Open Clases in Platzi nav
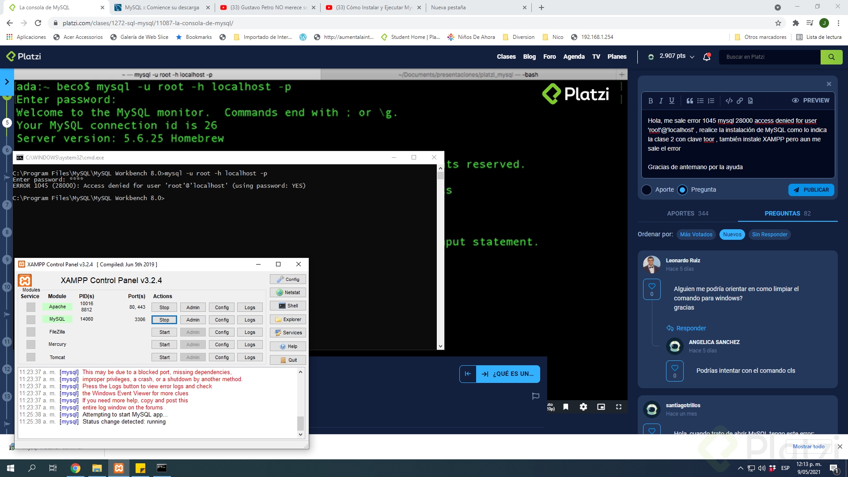This screenshot has height=477, width=848. click(x=506, y=57)
